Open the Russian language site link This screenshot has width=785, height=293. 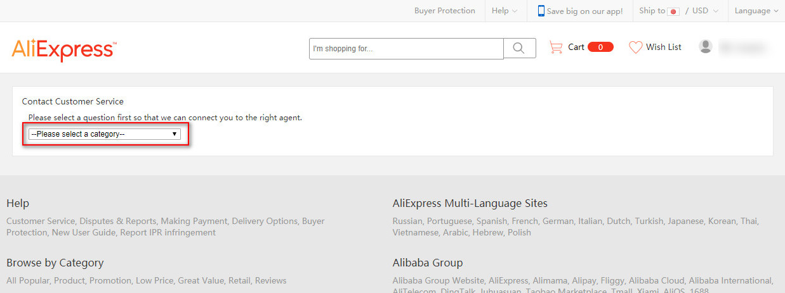click(407, 221)
